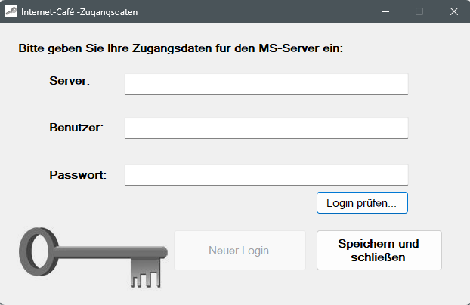Click the 'Bitte geben Sie' instruction heading
This screenshot has height=305, width=470.
(x=180, y=48)
